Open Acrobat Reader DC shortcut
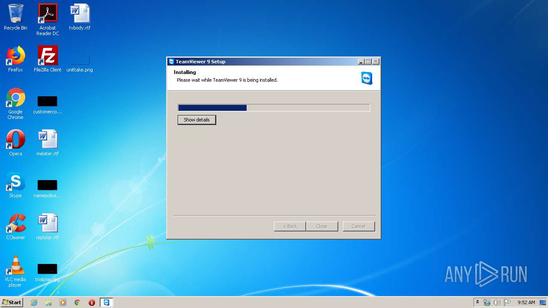This screenshot has height=308, width=548. (48, 20)
